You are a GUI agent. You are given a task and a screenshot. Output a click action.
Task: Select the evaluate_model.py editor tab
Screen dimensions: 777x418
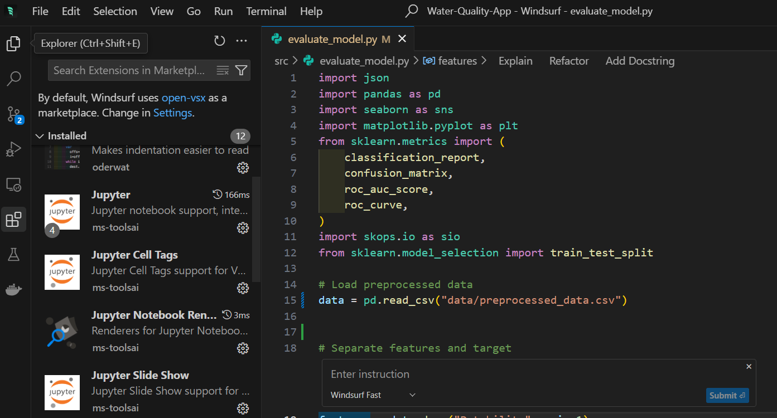point(339,39)
